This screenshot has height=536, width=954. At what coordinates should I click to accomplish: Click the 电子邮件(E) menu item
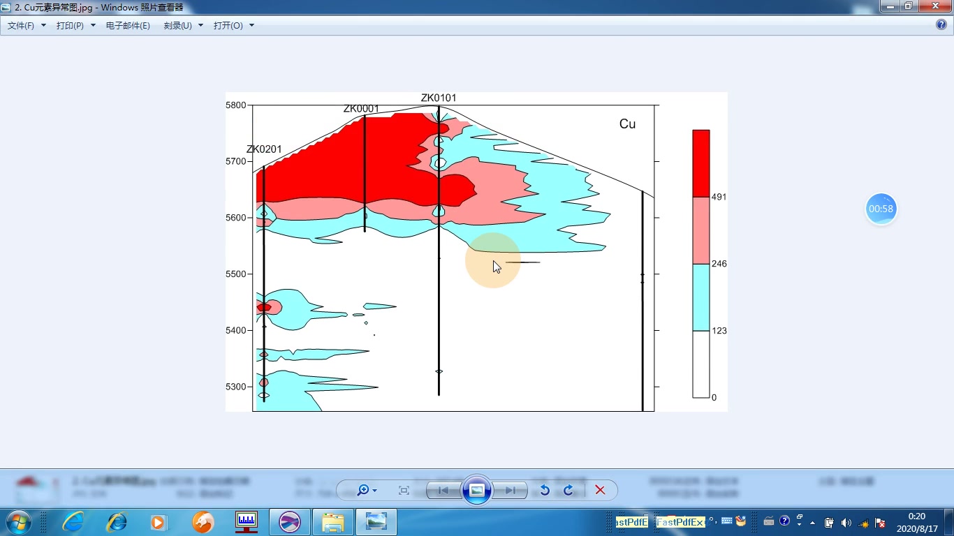pos(128,25)
